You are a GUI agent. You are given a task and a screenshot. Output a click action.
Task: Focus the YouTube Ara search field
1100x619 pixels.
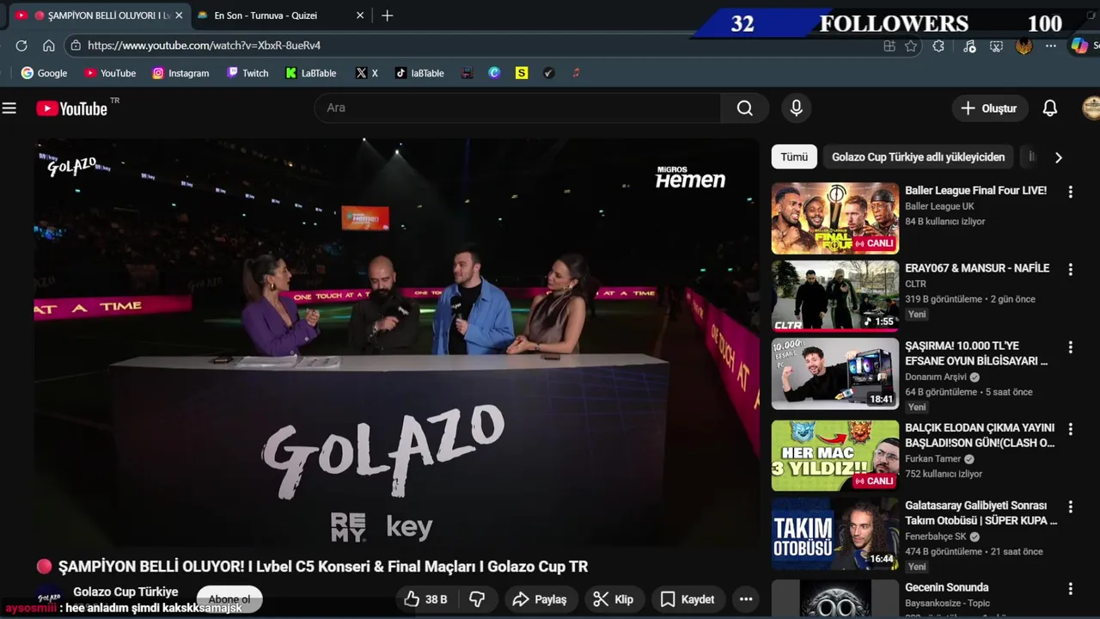coord(518,107)
